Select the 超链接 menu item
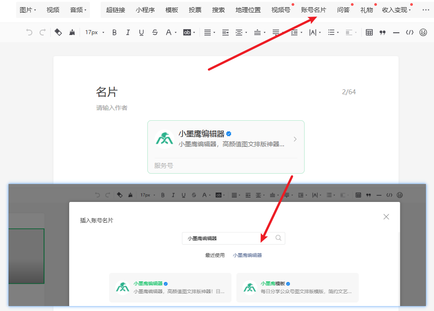Viewport: 434px width, 311px height. click(x=115, y=10)
